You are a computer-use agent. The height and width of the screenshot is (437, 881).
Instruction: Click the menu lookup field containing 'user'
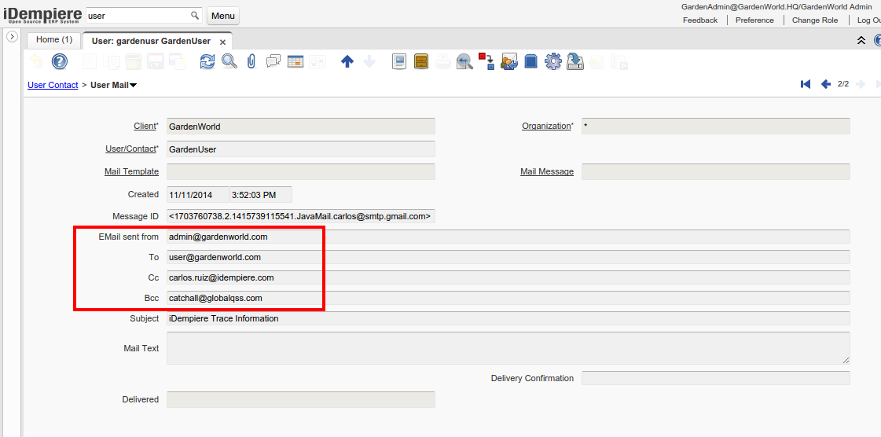coord(138,15)
